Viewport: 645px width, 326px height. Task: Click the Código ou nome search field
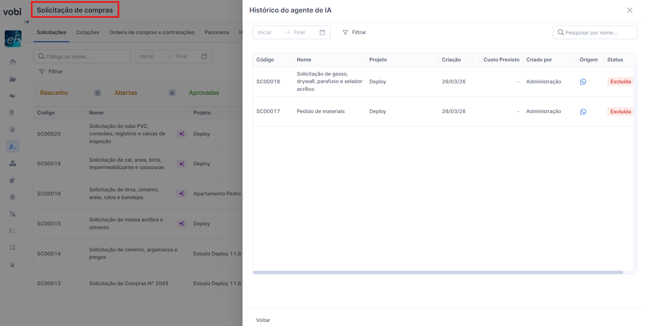pos(82,56)
